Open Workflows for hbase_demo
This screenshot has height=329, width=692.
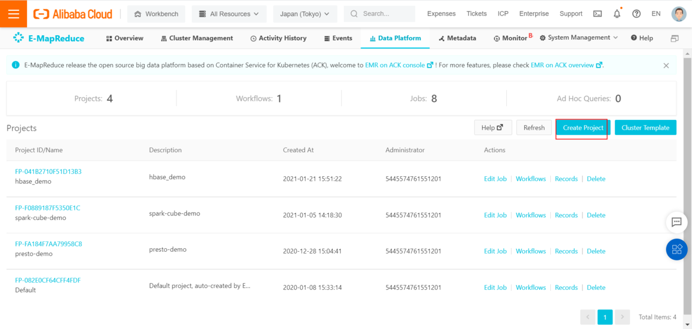(x=531, y=179)
